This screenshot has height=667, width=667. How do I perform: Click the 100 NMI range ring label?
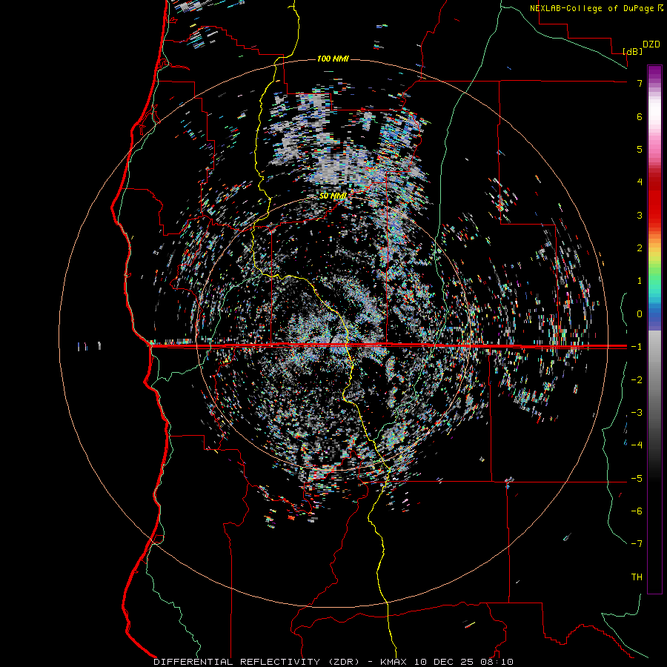tap(333, 59)
